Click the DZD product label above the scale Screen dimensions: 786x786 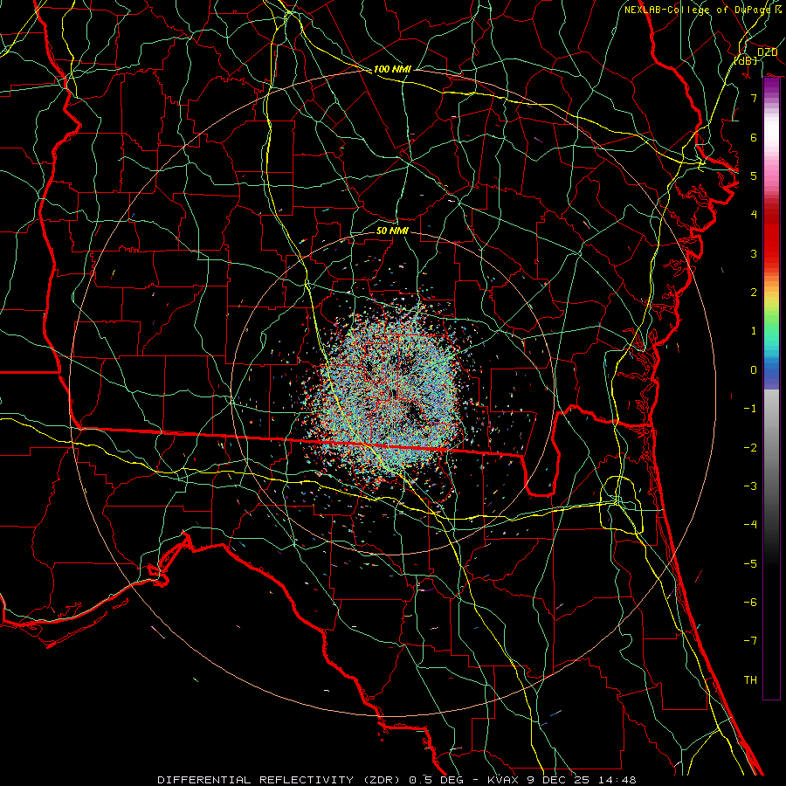point(767,52)
